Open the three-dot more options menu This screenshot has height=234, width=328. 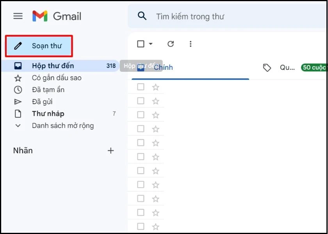click(x=191, y=44)
